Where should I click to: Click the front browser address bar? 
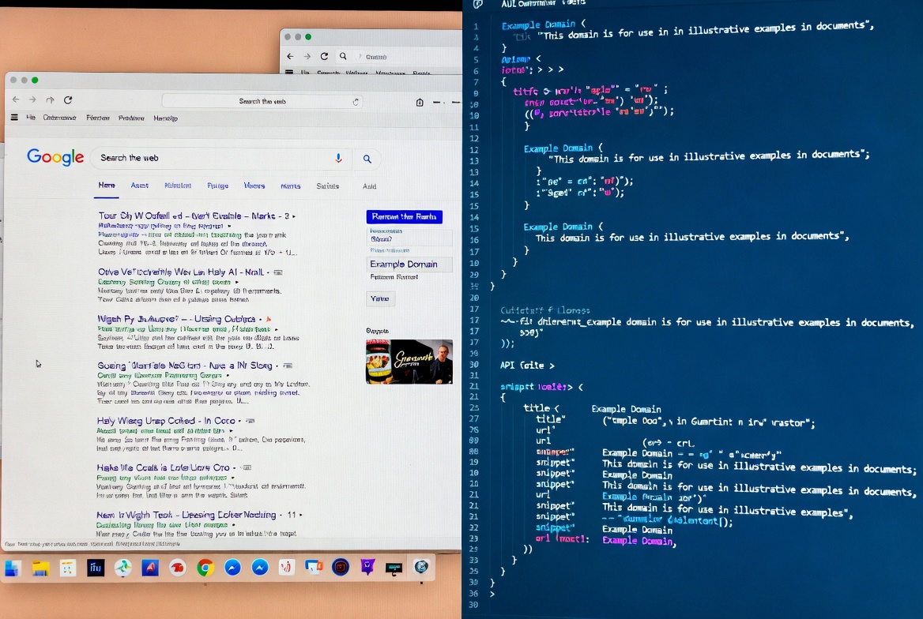[x=262, y=101]
